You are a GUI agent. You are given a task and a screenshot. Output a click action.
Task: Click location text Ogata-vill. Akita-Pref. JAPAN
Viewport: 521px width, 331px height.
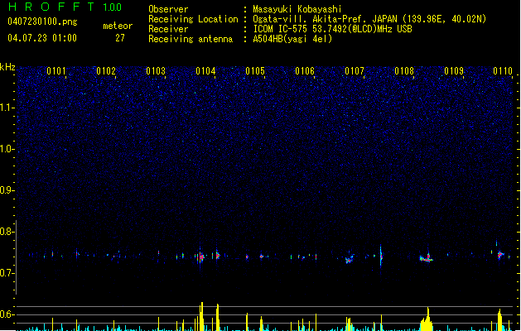[325, 19]
